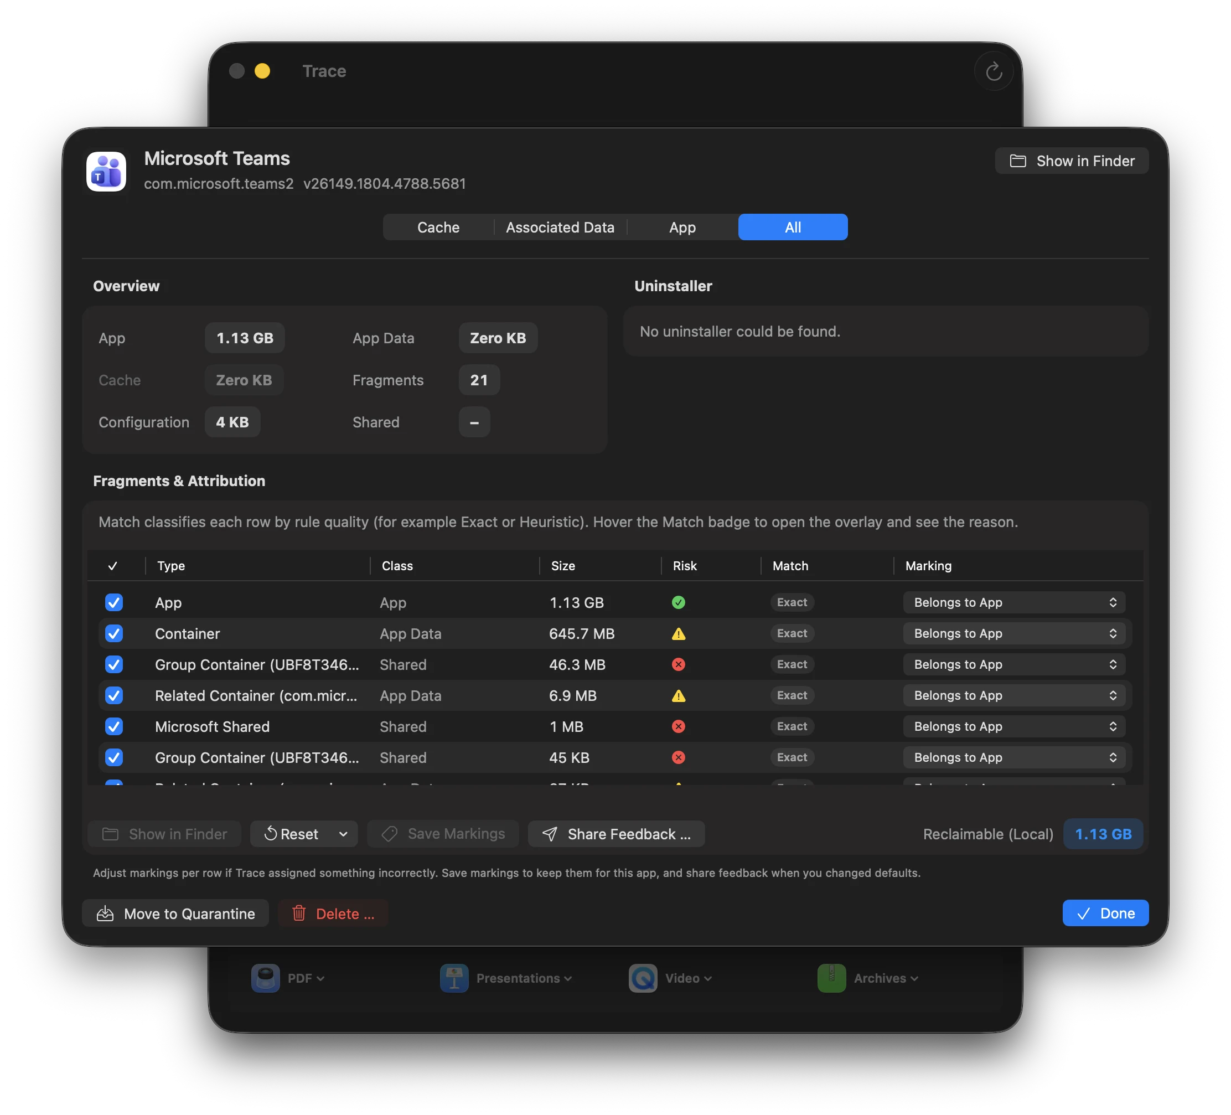Click Exact badge in Microsoft Shared row

[792, 727]
